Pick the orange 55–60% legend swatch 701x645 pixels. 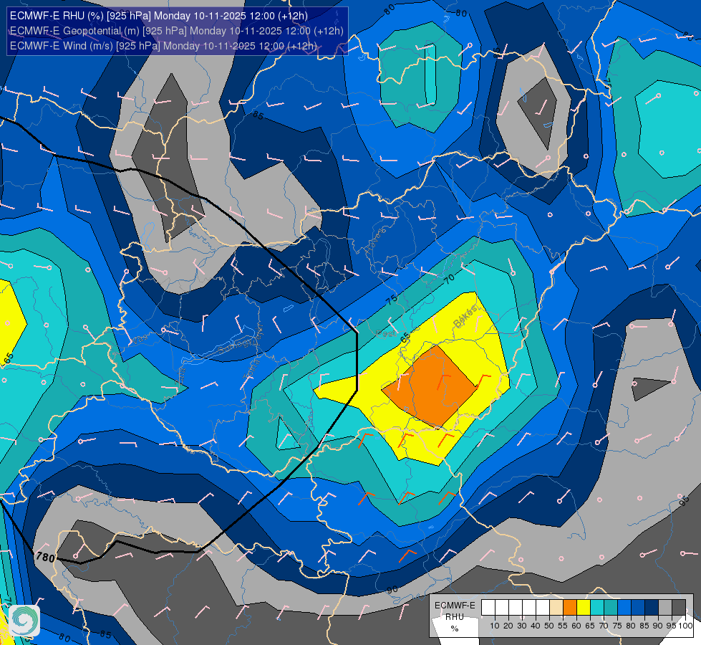point(569,607)
